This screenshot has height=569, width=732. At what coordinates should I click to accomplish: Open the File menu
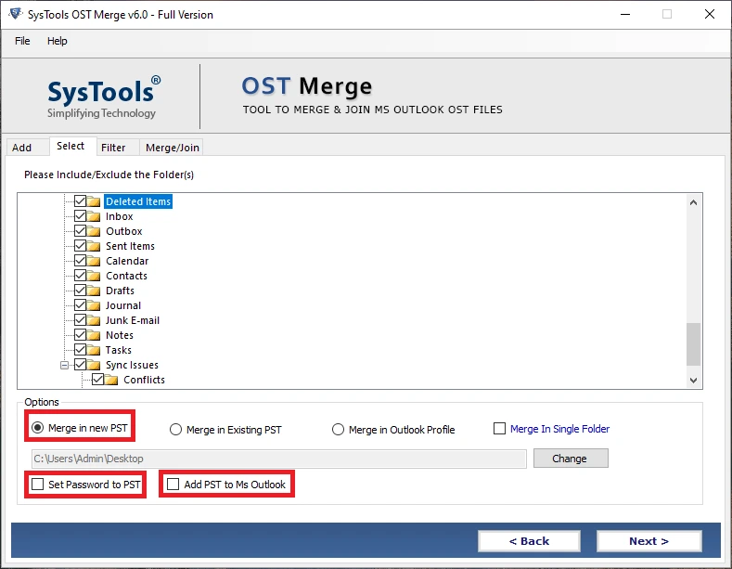(x=22, y=41)
